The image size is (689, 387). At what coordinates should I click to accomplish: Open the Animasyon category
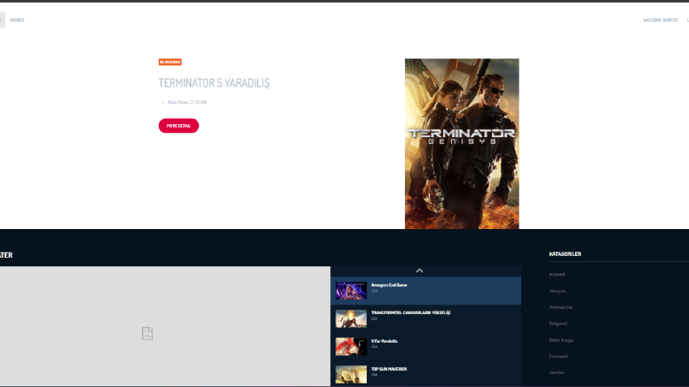[x=560, y=307]
